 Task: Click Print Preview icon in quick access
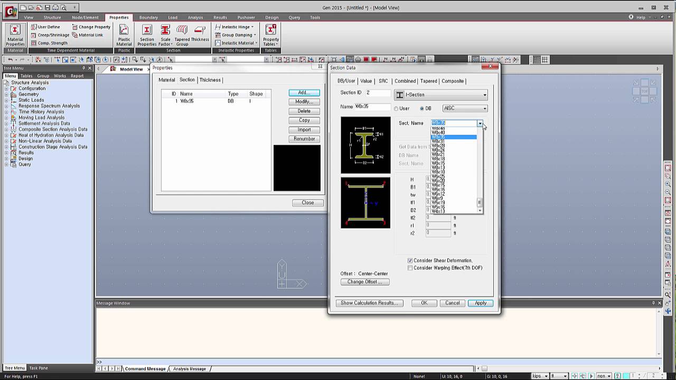[63, 8]
